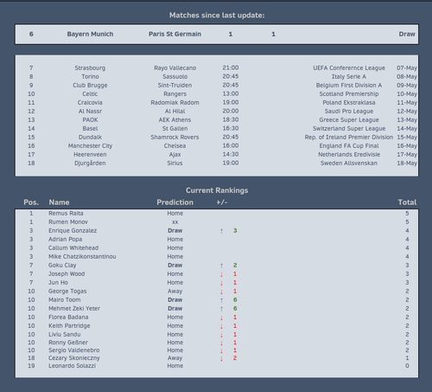Click down arrow in Florea Badana row
Image resolution: width=432 pixels, height=392 pixels.
point(221,318)
